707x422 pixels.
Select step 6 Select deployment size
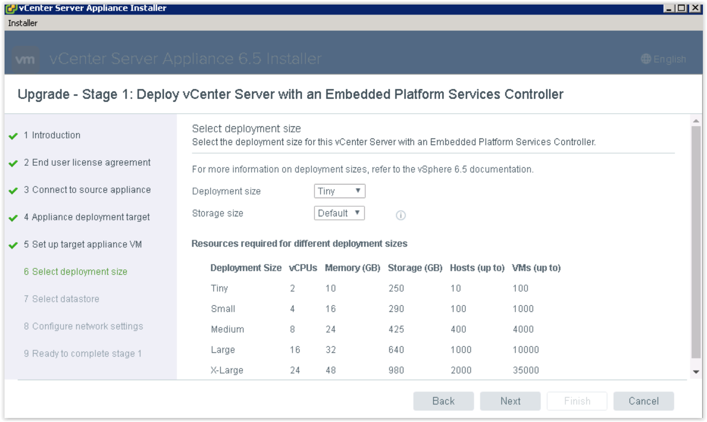(x=75, y=271)
